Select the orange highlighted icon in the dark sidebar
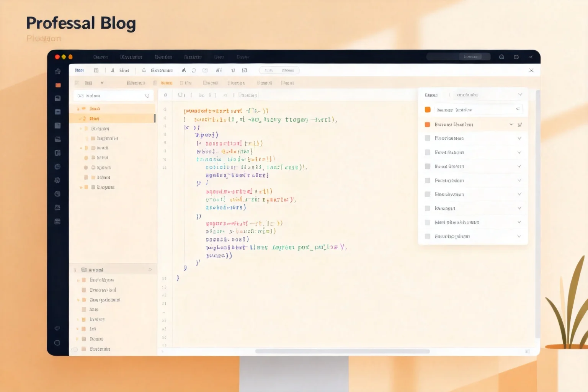588x392 pixels. pyautogui.click(x=58, y=85)
